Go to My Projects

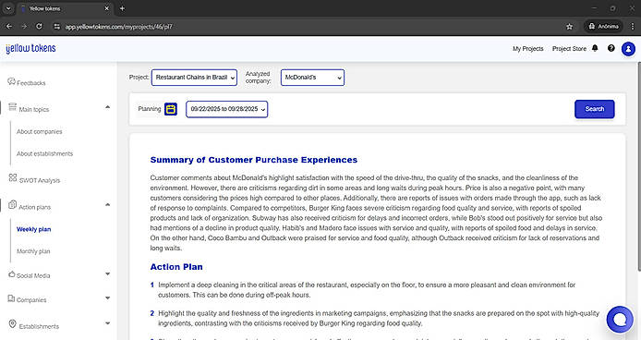click(x=527, y=49)
